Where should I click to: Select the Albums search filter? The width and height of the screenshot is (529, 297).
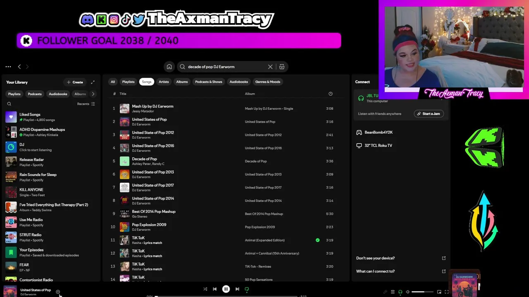tap(182, 82)
